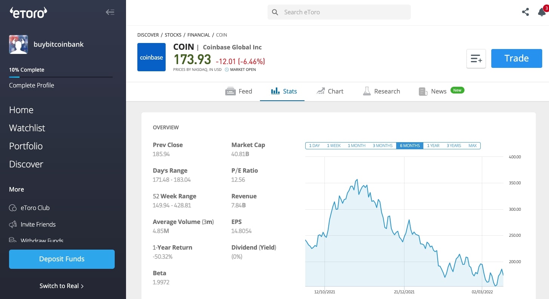Select the 1 DAY chart range
Image resolution: width=549 pixels, height=299 pixels.
pyautogui.click(x=314, y=146)
